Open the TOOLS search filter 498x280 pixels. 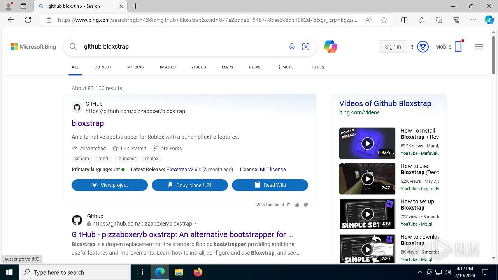point(317,67)
